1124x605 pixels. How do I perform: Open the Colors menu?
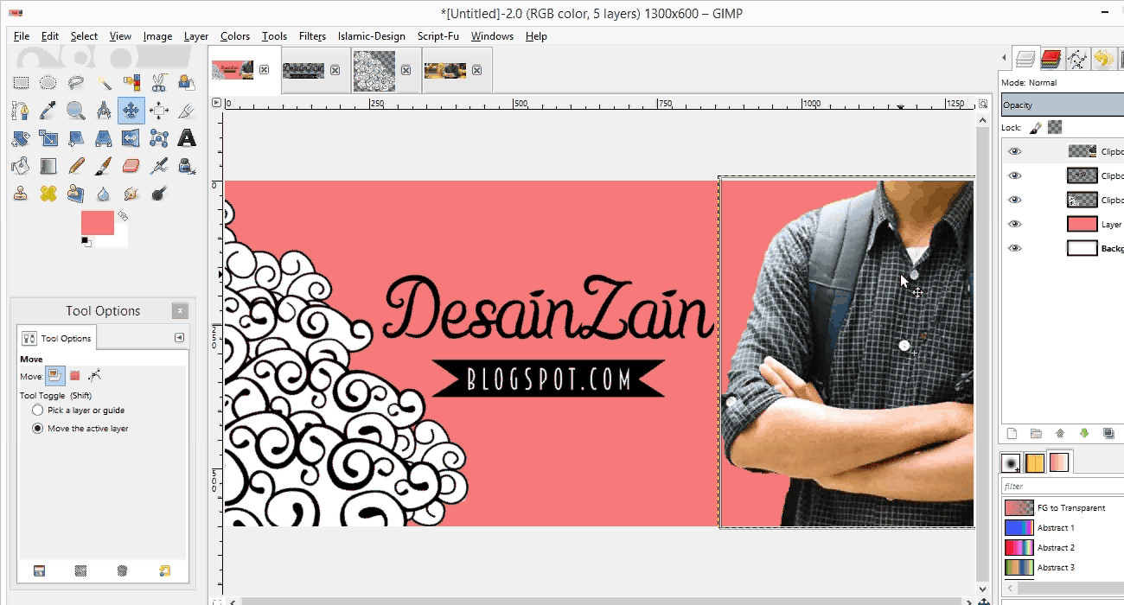point(235,36)
